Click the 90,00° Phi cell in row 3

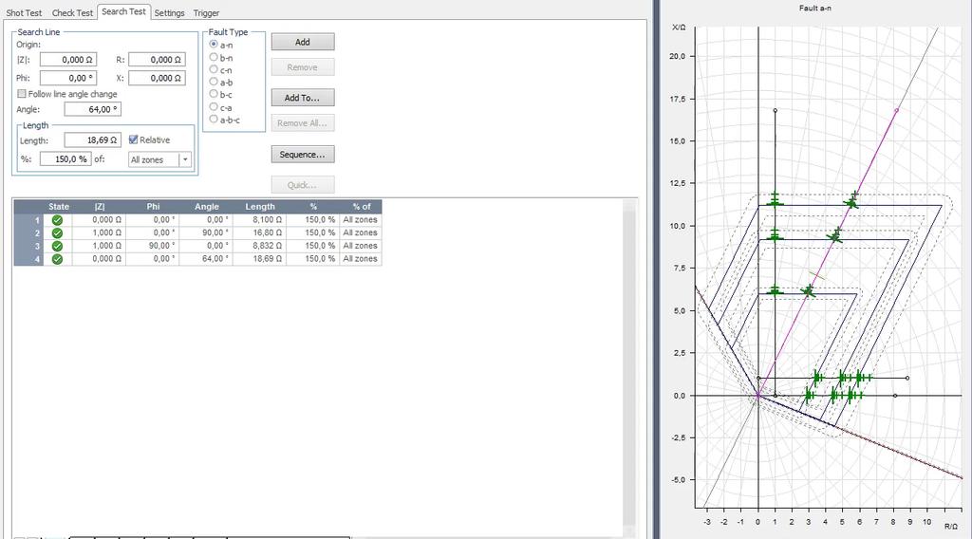(x=153, y=246)
